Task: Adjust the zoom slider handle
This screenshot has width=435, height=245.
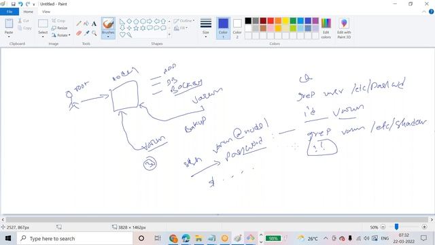Action: 396,227
